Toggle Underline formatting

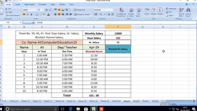point(31,14)
